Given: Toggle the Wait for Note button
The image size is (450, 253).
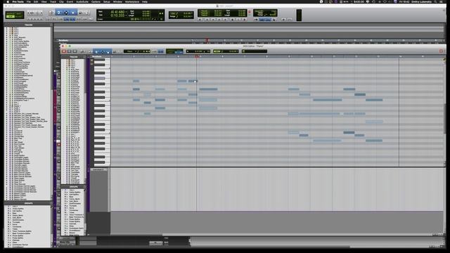Looking at the screenshot, I should pos(256,20).
